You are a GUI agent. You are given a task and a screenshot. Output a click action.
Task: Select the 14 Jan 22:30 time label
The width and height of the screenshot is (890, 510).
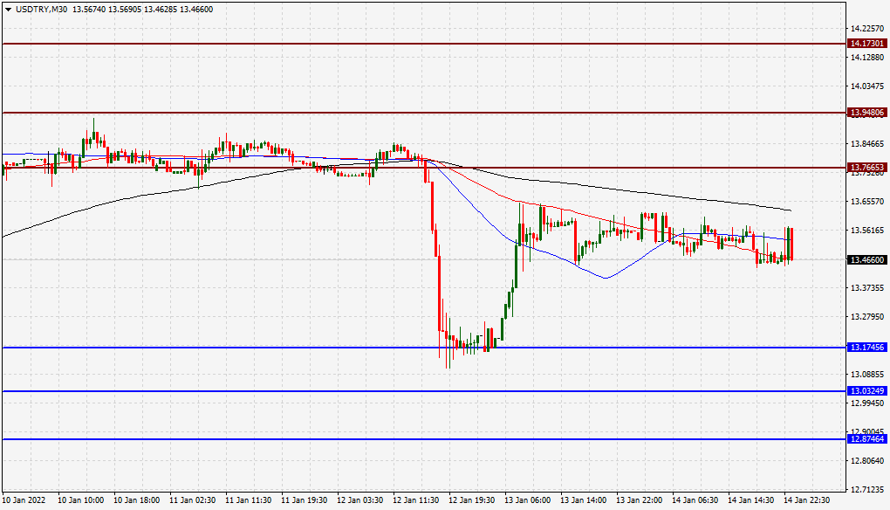pyautogui.click(x=807, y=500)
